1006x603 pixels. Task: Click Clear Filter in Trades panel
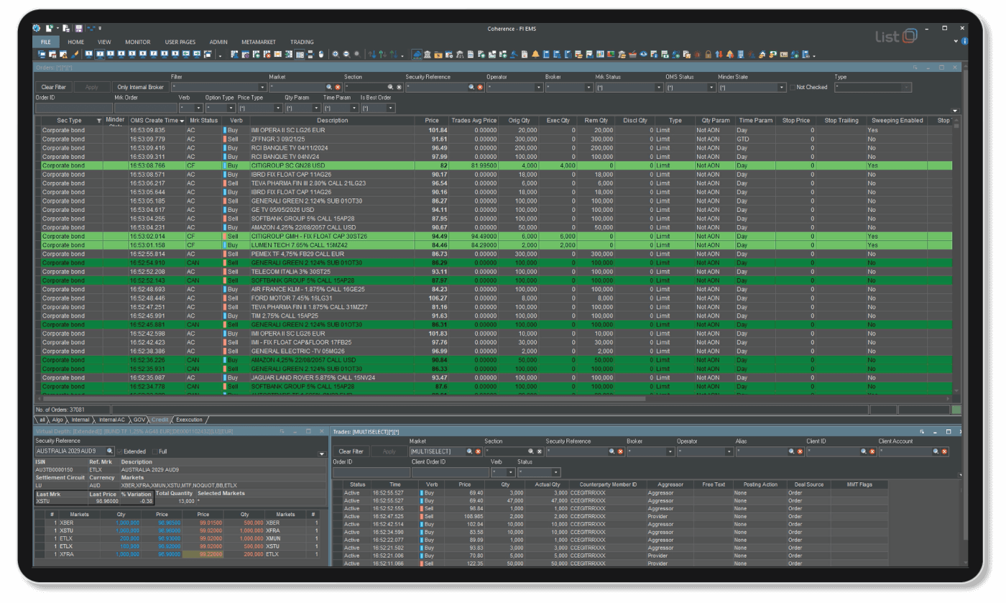click(x=350, y=451)
